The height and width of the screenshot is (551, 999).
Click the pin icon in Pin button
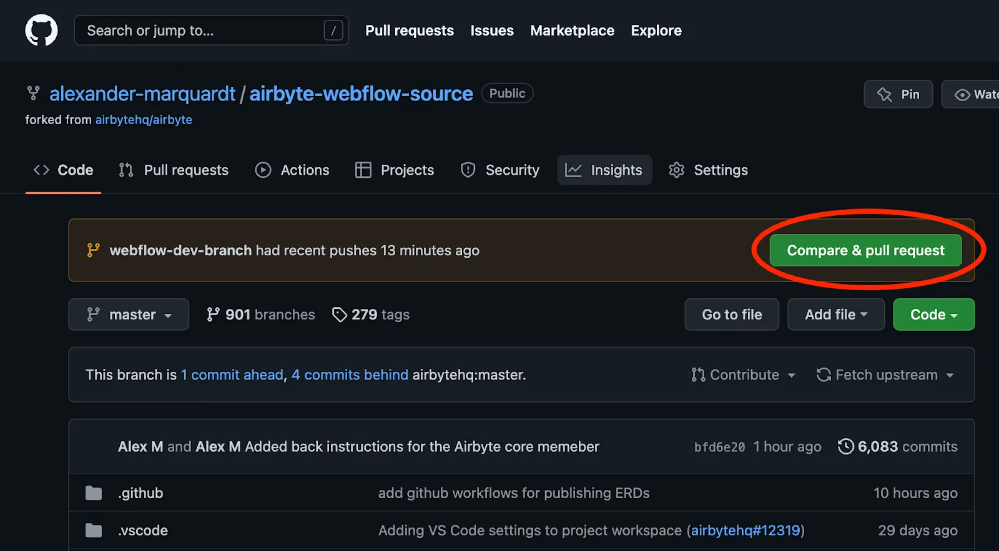(x=885, y=94)
